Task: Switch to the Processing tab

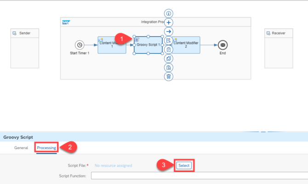Action: [x=46, y=148]
